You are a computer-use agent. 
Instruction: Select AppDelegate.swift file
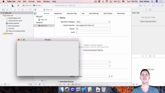tap(14, 18)
